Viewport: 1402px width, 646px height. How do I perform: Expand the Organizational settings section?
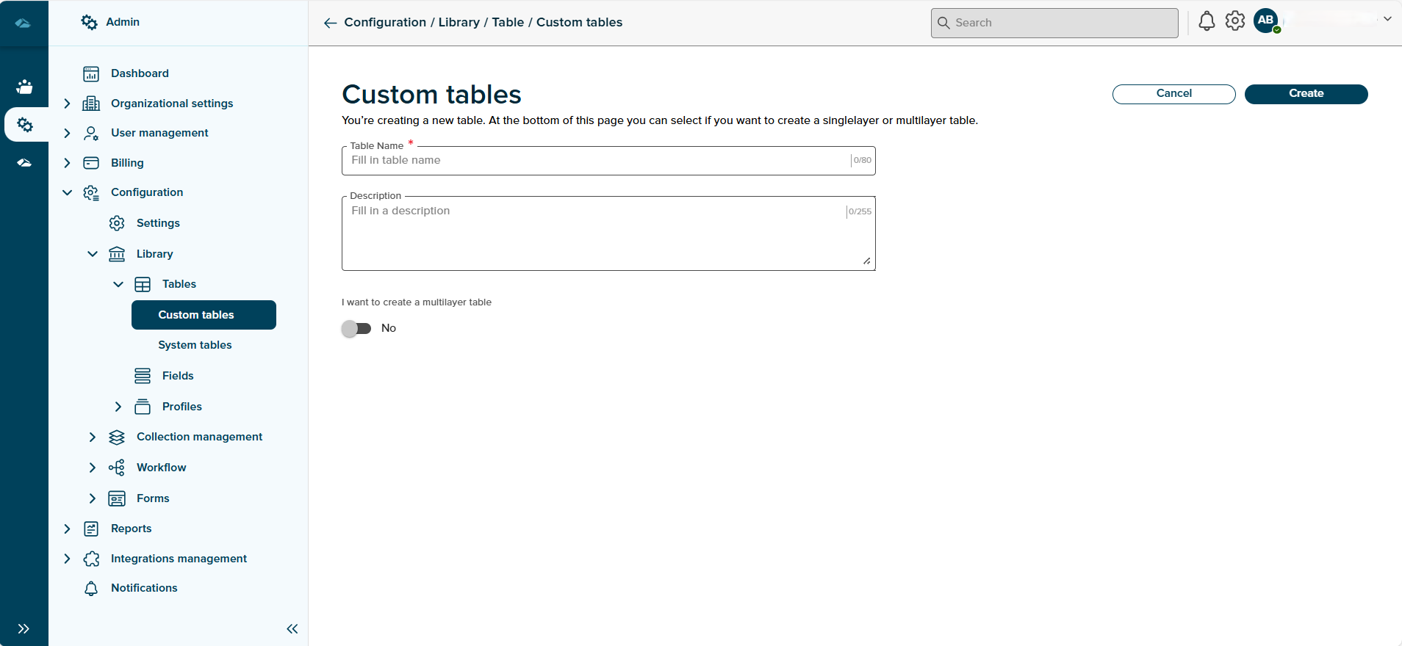point(67,104)
